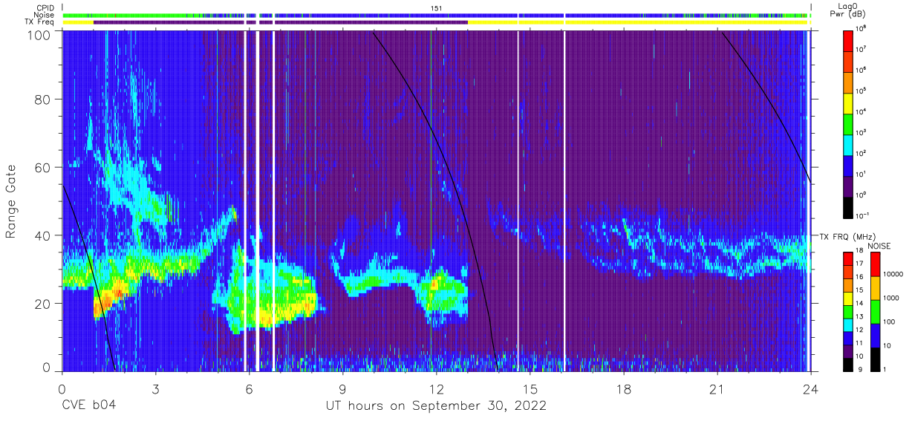Click the 1000 label on NOISE colorbar
Image resolution: width=912 pixels, height=421 pixels.
(893, 298)
